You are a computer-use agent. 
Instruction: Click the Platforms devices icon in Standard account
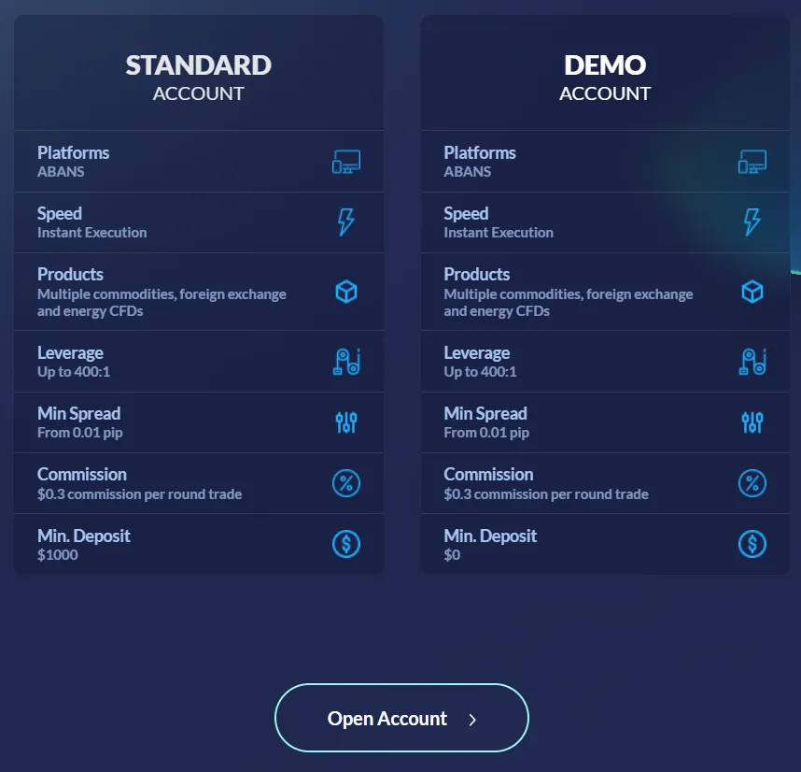(x=346, y=162)
